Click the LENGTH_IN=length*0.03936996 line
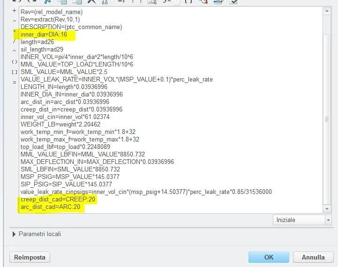 click(x=64, y=87)
